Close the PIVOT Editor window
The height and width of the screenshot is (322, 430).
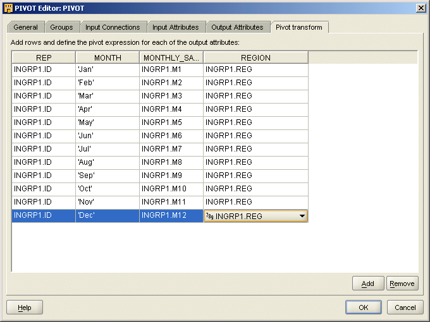click(x=421, y=8)
